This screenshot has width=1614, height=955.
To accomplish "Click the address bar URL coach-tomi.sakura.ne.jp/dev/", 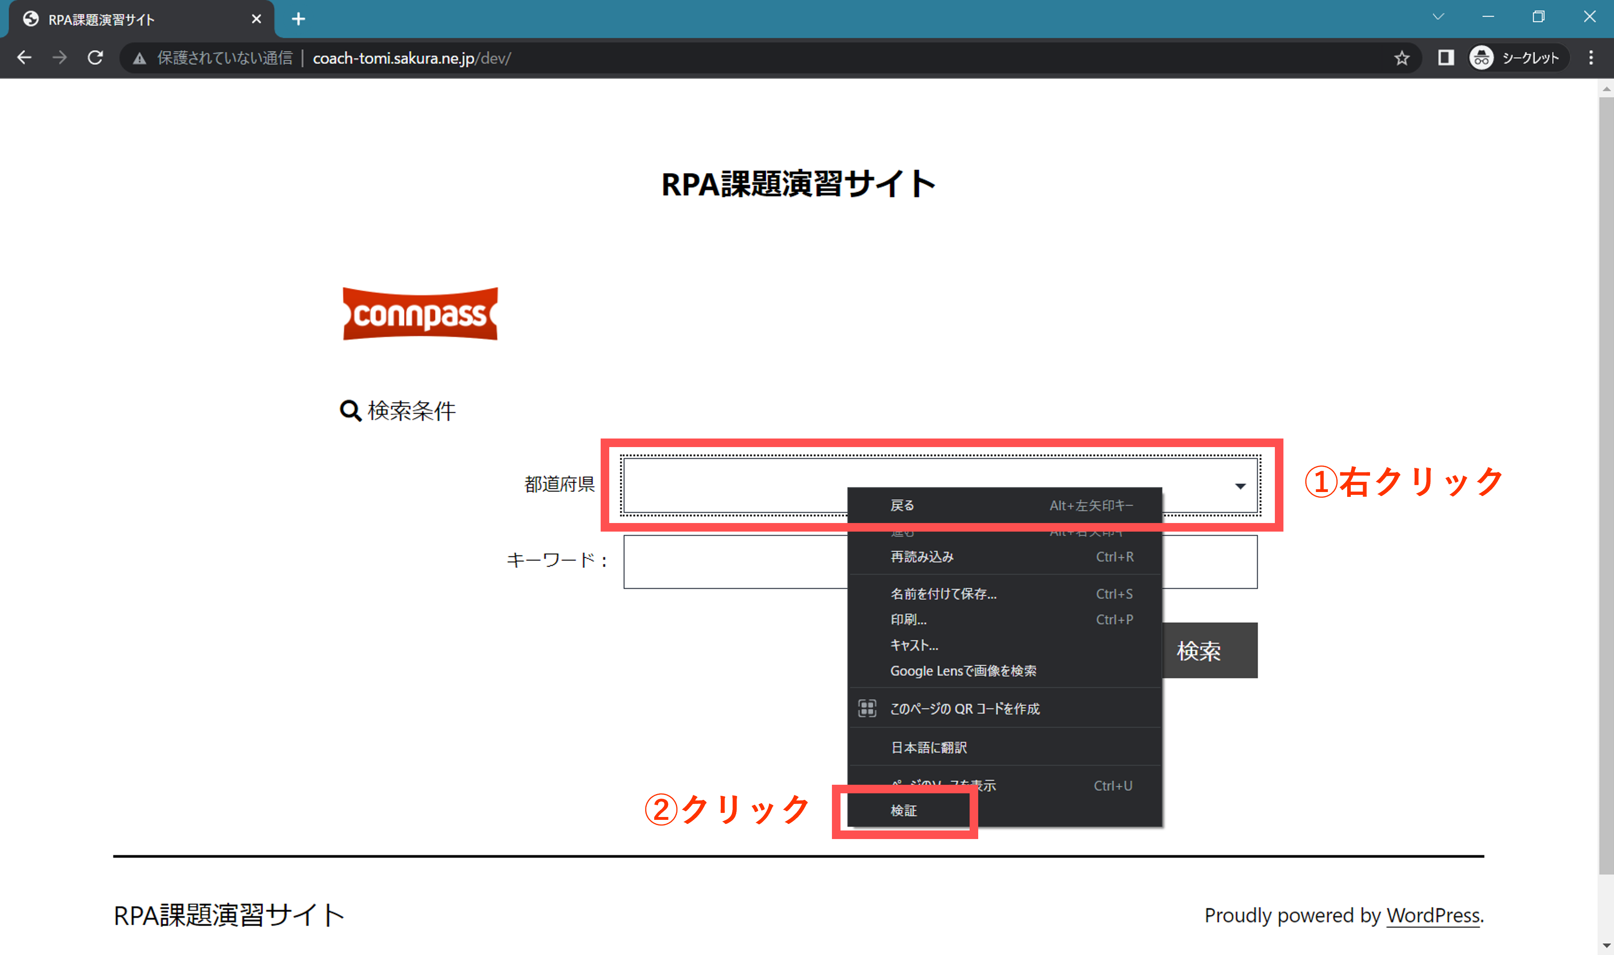I will point(411,58).
